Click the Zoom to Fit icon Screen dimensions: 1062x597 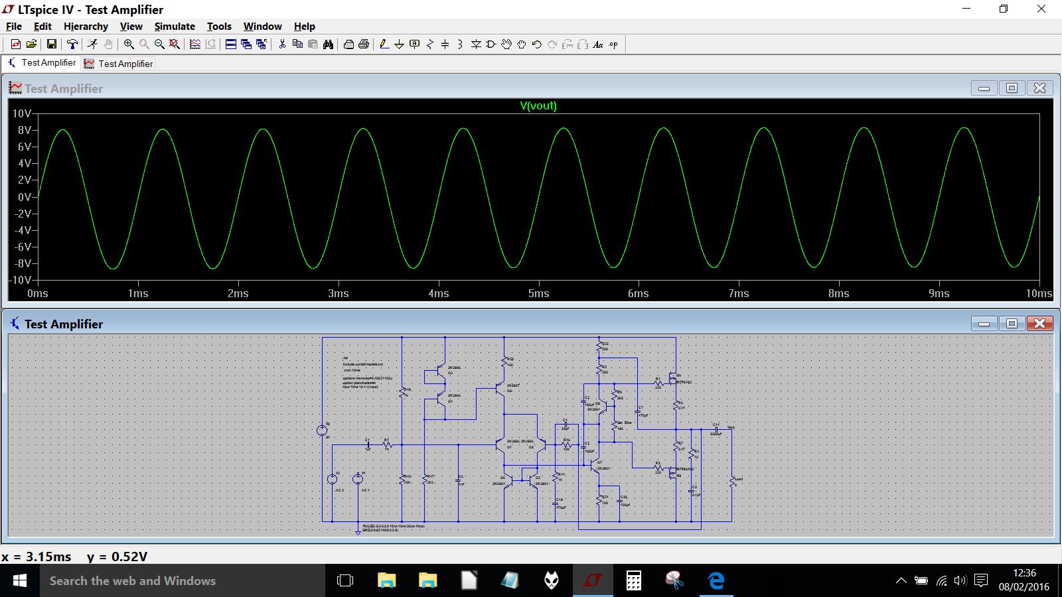point(175,44)
